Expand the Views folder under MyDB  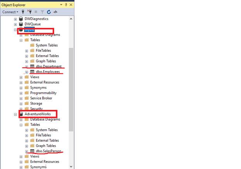click(x=21, y=78)
